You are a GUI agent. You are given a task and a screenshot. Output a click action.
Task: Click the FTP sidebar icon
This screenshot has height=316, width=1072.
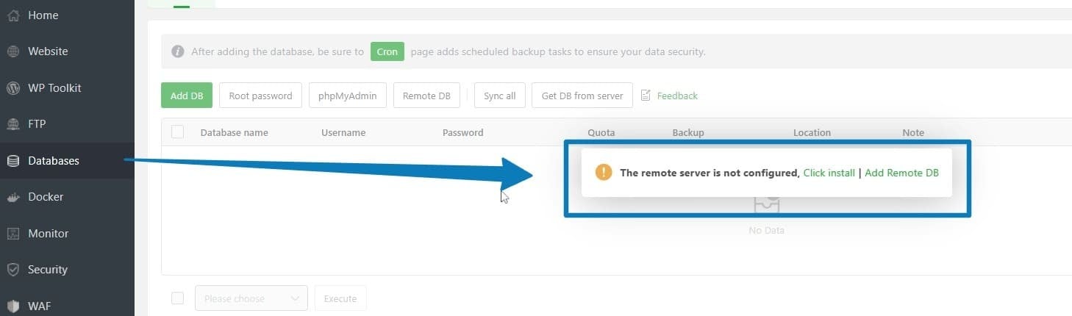pos(12,124)
